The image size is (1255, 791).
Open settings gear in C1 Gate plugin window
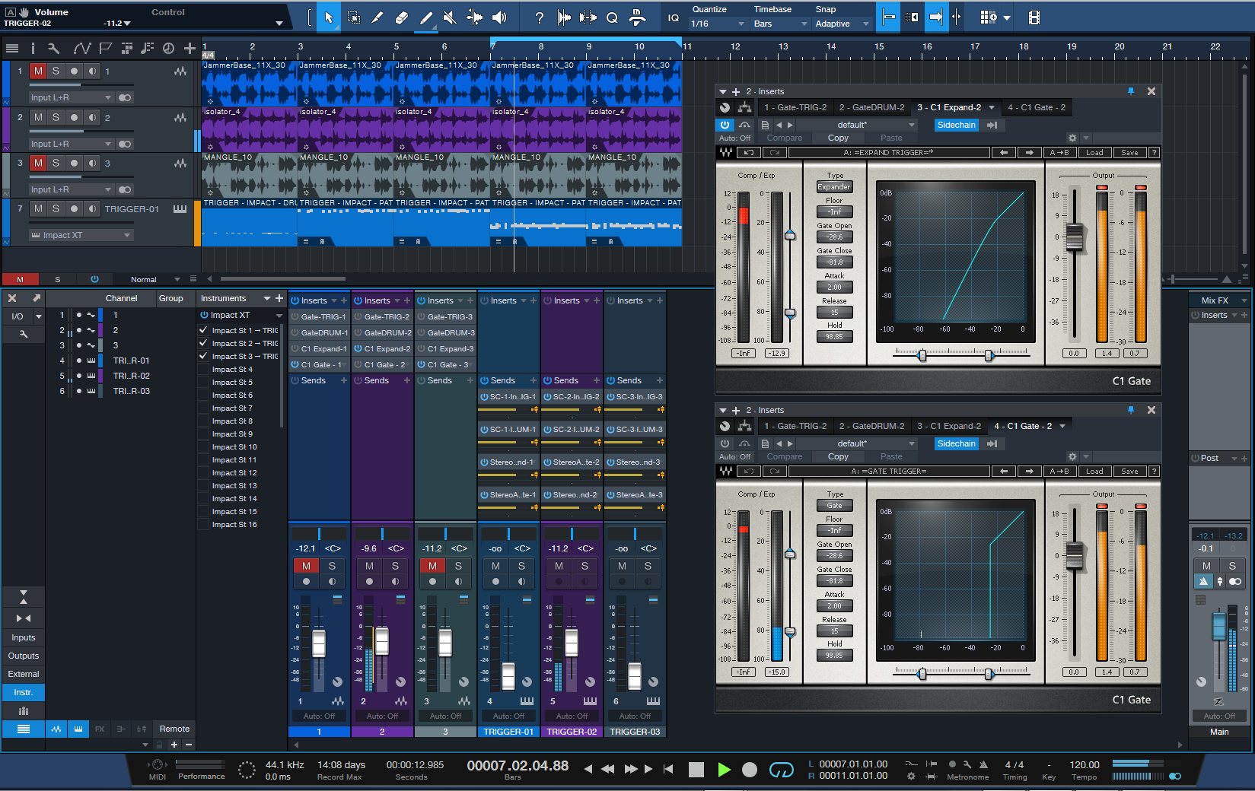click(x=1072, y=457)
